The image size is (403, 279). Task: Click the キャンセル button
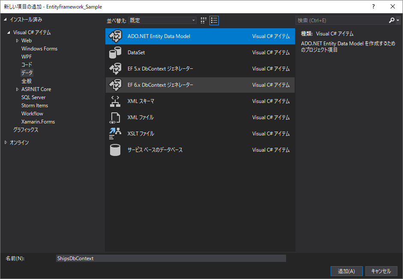point(381,271)
